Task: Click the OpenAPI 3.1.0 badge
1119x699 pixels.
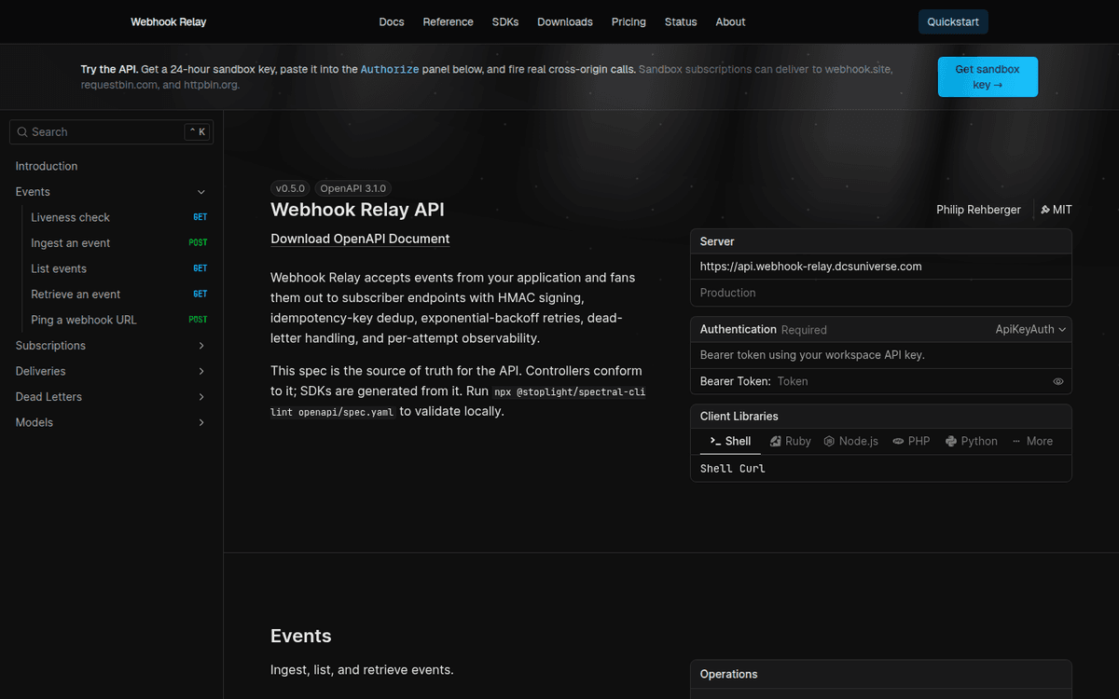Action: 352,188
